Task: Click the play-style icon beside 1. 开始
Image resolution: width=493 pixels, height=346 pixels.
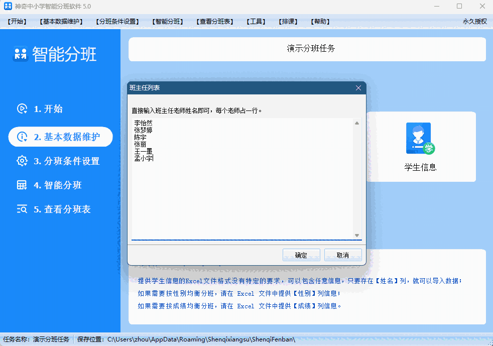Action: click(23, 108)
